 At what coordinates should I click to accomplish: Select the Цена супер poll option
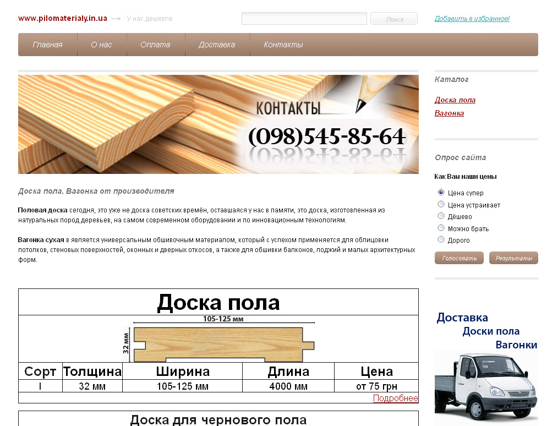441,192
